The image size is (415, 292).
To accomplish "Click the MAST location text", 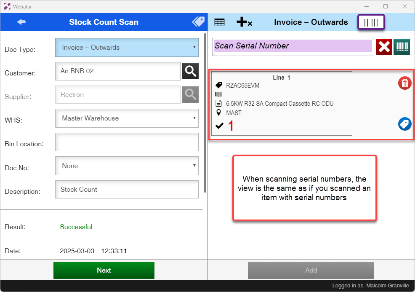I will click(x=234, y=113).
